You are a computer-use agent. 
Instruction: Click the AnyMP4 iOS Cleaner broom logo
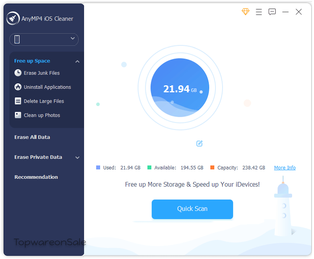pos(13,18)
